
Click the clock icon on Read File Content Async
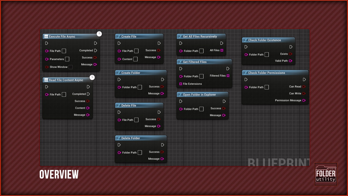[92, 77]
